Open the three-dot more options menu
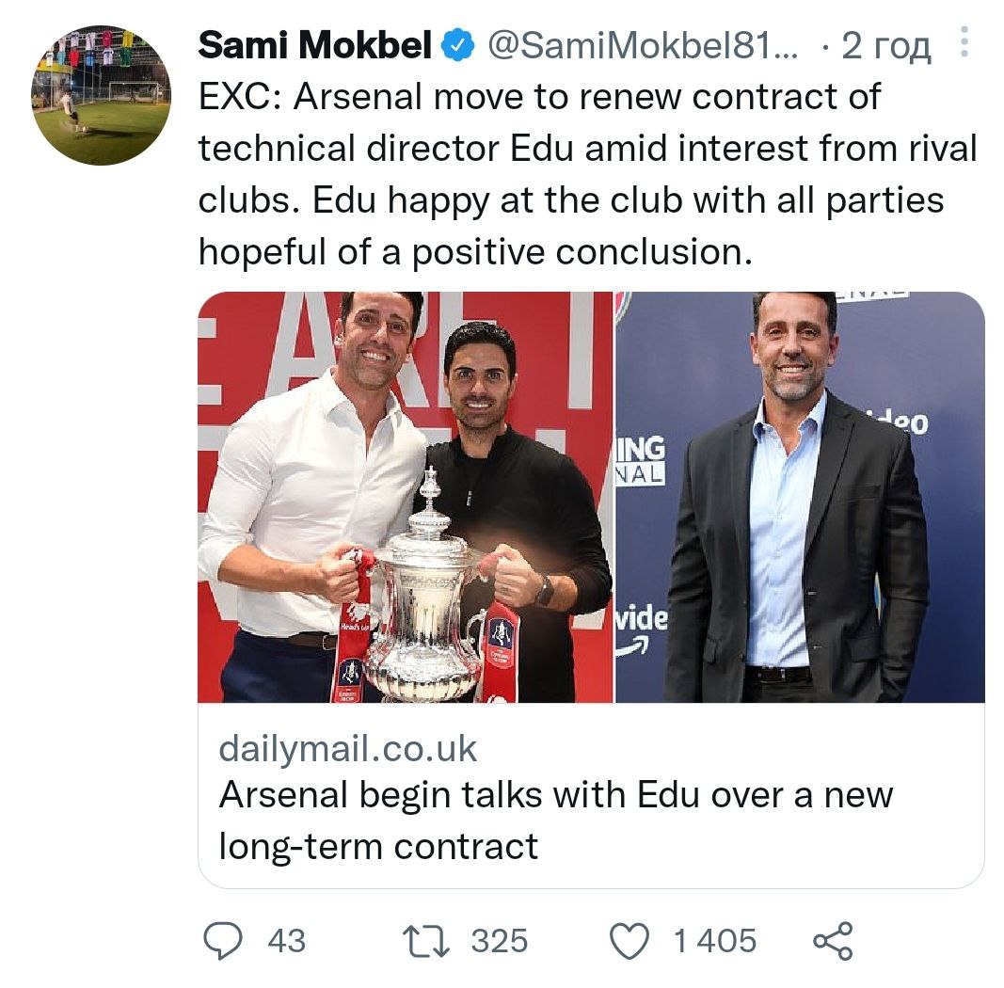 tap(964, 42)
